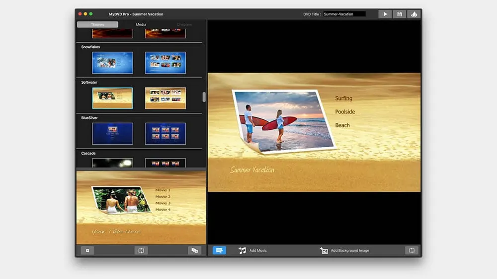Screen dimensions: 497x279
Task: Click the middle icon below the theme preview
Action: [x=141, y=250]
